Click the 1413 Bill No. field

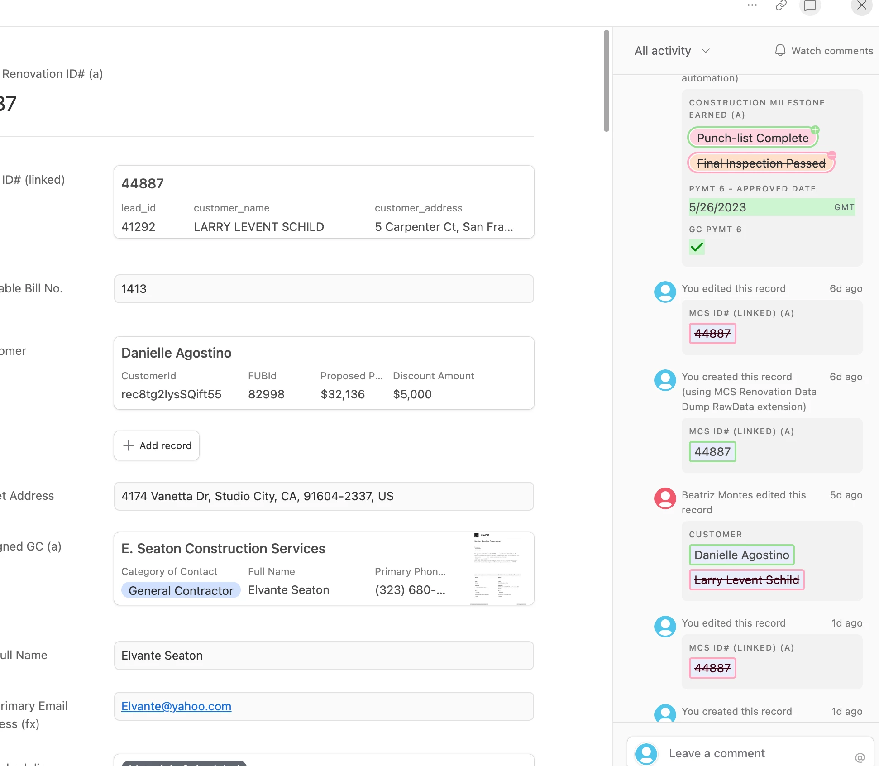324,289
